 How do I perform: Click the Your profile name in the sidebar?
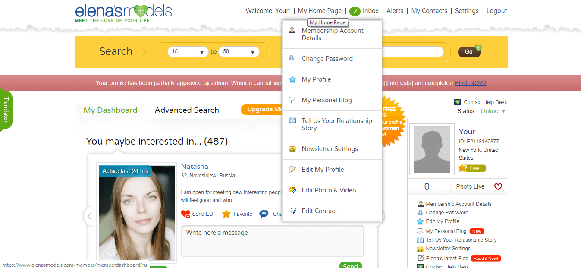[x=467, y=132]
